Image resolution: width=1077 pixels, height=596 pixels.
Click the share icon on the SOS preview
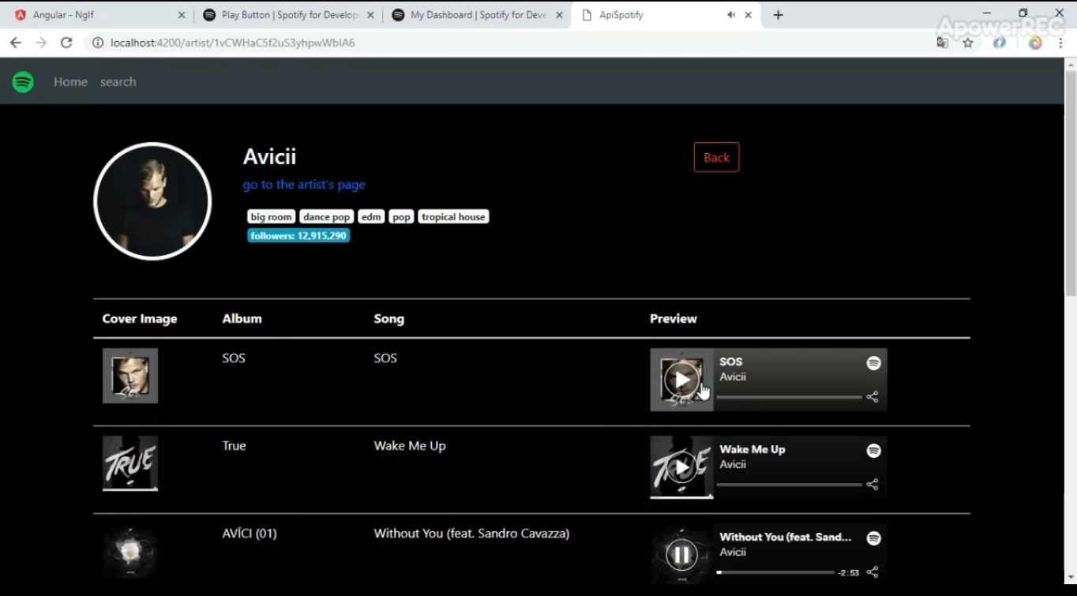coord(872,397)
